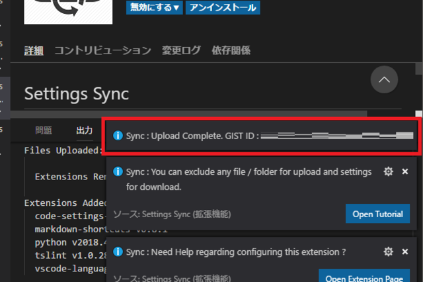423x282 pixels.
Task: Open the 変更ログ tab
Action: [181, 50]
